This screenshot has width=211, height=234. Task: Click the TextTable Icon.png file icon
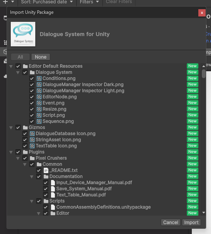[32, 146]
